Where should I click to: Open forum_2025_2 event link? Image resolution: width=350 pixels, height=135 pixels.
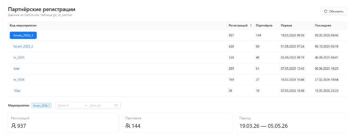pyautogui.click(x=23, y=46)
